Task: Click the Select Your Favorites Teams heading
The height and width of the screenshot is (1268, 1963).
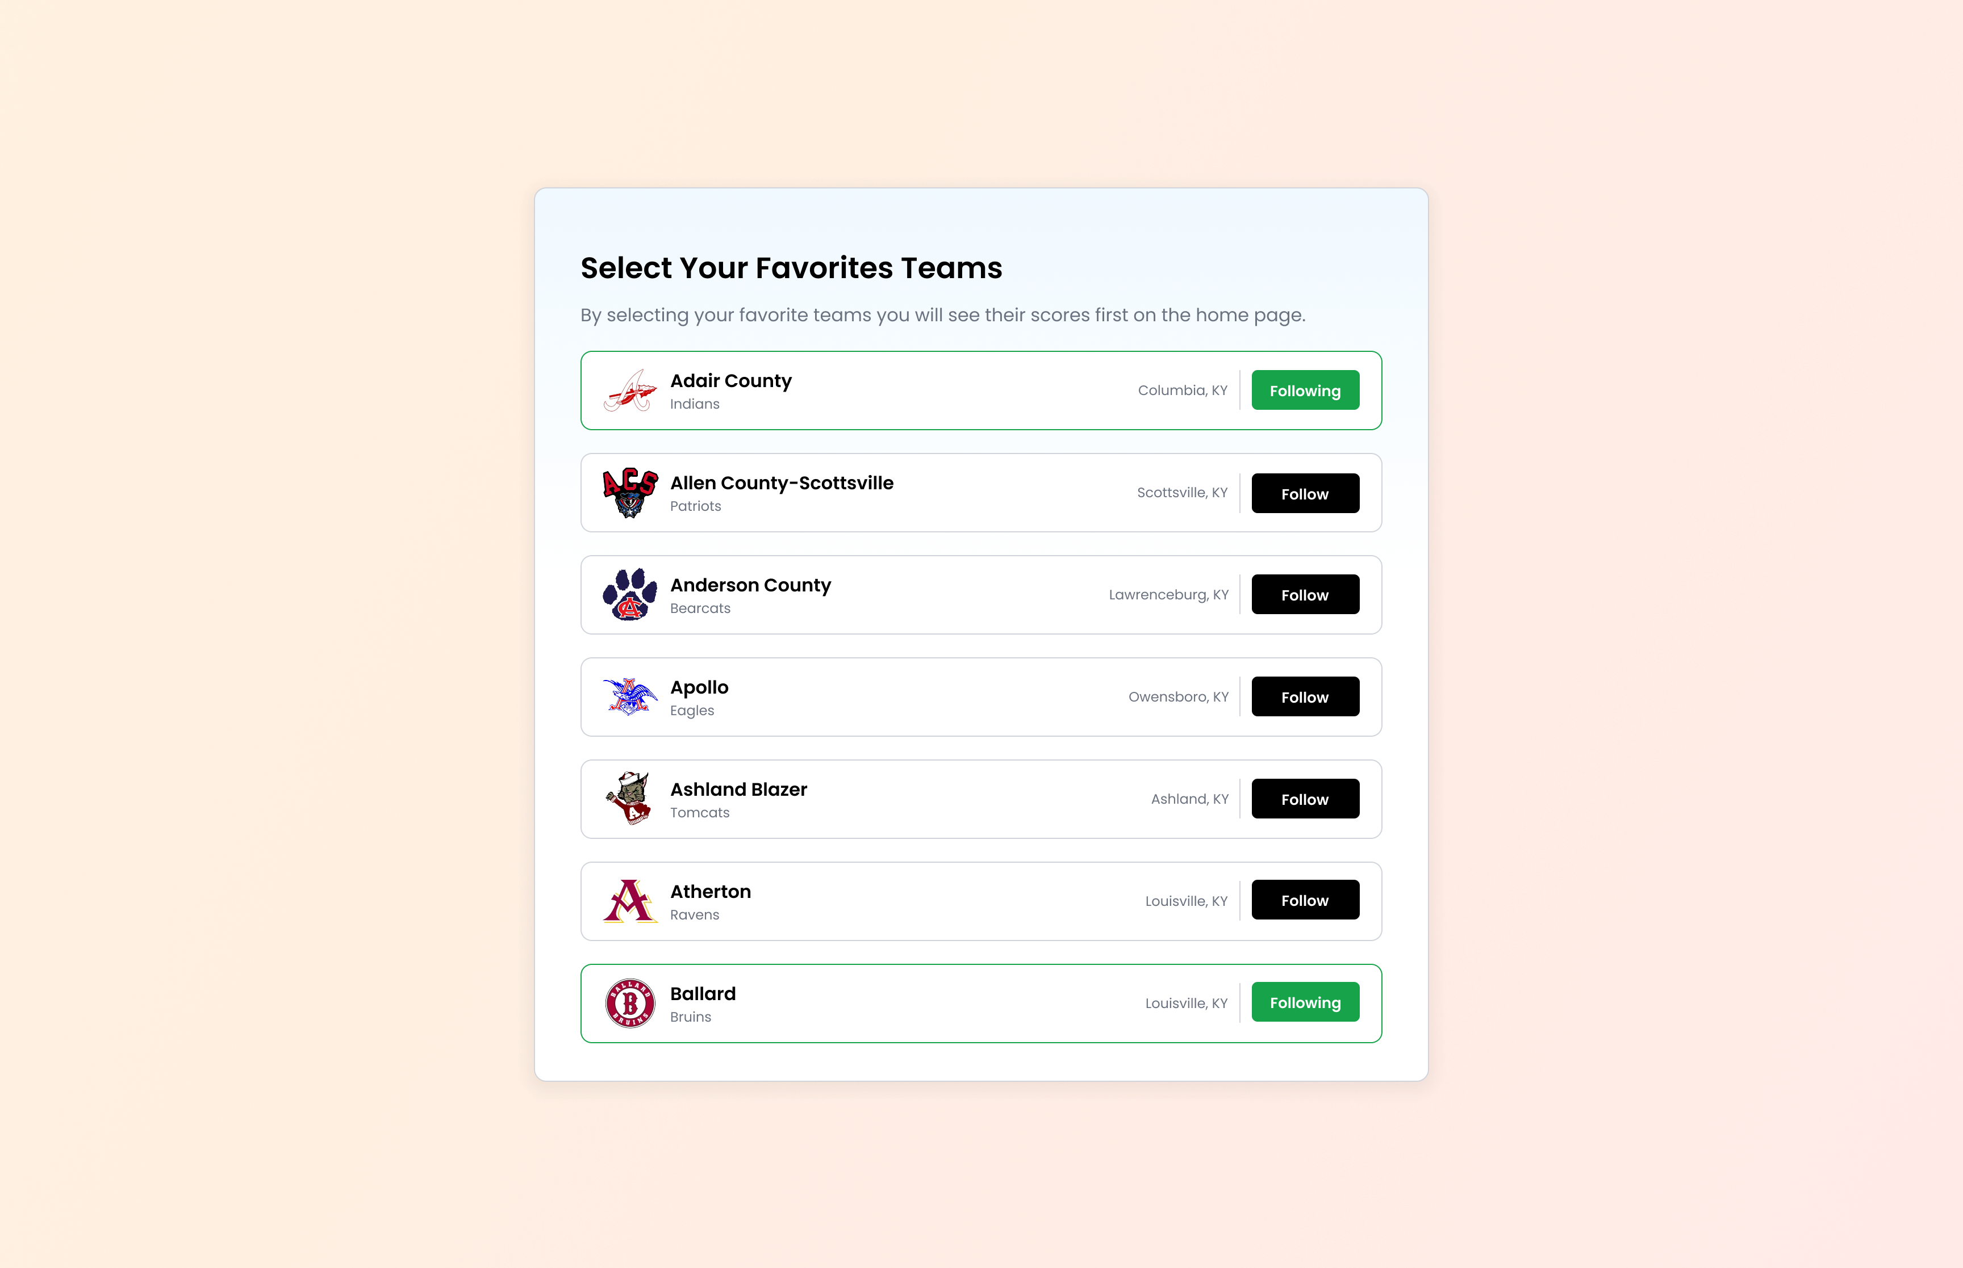Action: pos(791,267)
